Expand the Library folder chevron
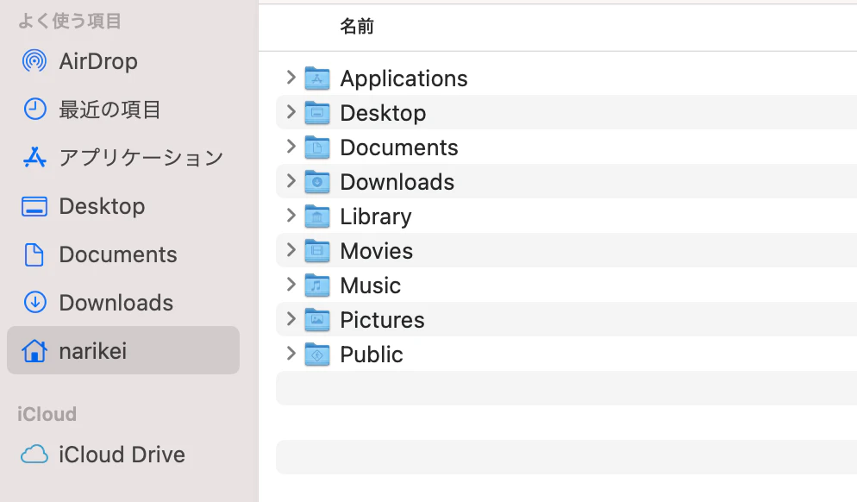Viewport: 857px width, 502px height. [x=291, y=216]
